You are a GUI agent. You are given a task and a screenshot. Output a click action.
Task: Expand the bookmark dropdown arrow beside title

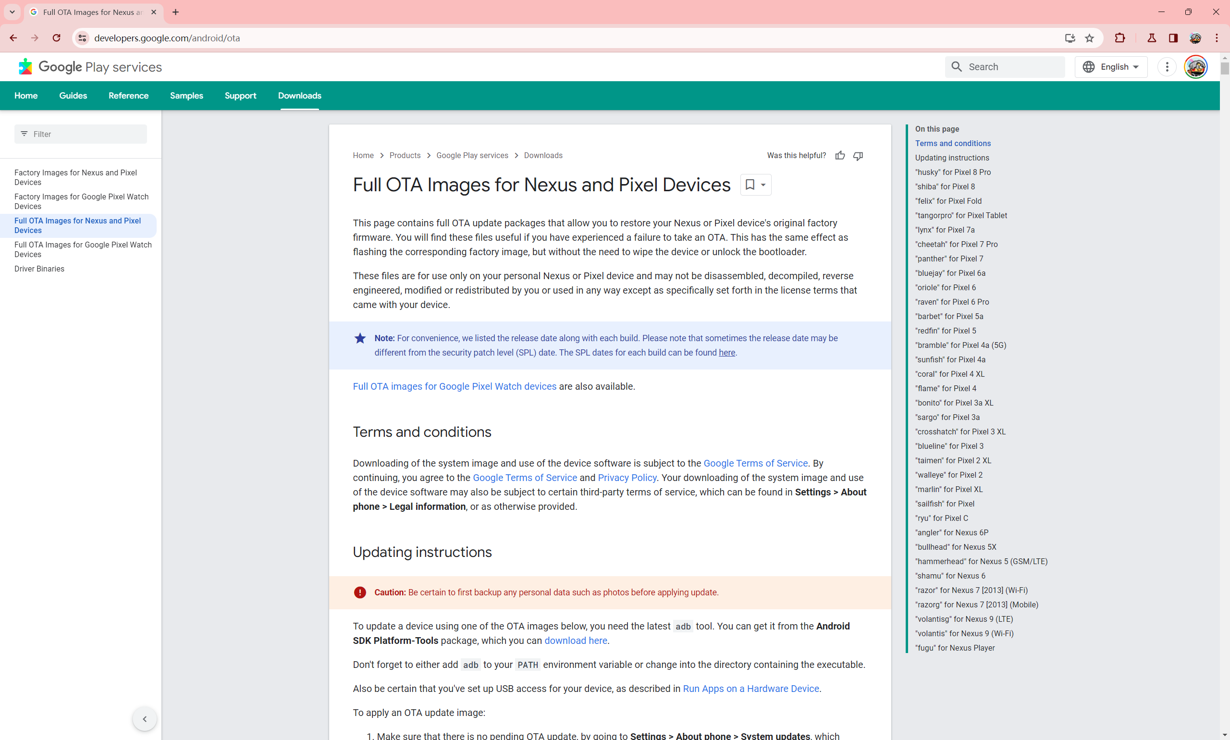coord(763,185)
